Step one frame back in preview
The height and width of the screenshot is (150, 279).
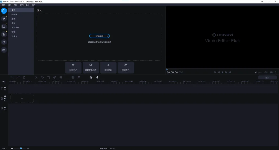point(219,72)
